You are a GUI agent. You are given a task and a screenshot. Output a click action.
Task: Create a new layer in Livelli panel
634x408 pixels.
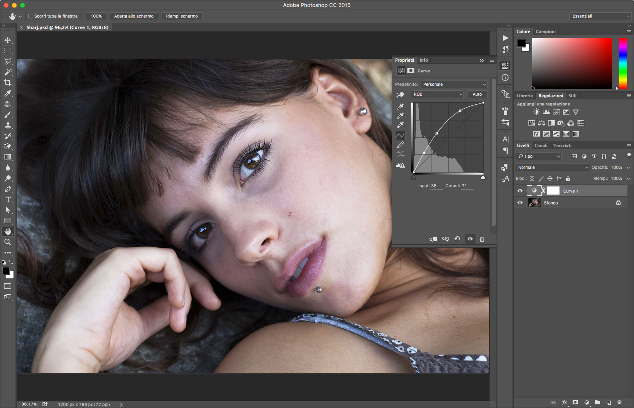point(608,403)
